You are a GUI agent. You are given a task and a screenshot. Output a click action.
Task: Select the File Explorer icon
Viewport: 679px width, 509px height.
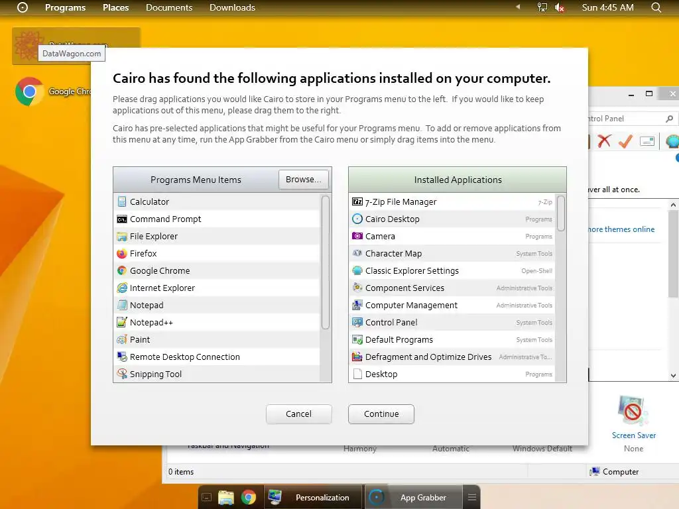(x=122, y=237)
